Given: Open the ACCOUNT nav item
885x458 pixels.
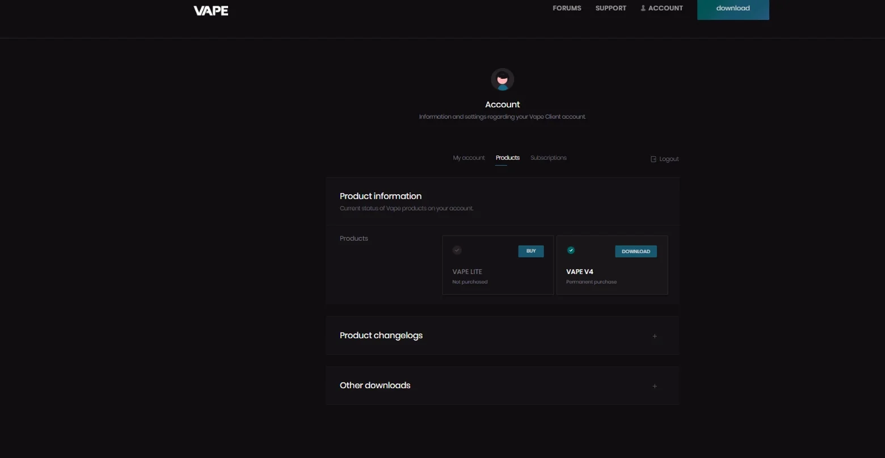Looking at the screenshot, I should click(x=661, y=8).
